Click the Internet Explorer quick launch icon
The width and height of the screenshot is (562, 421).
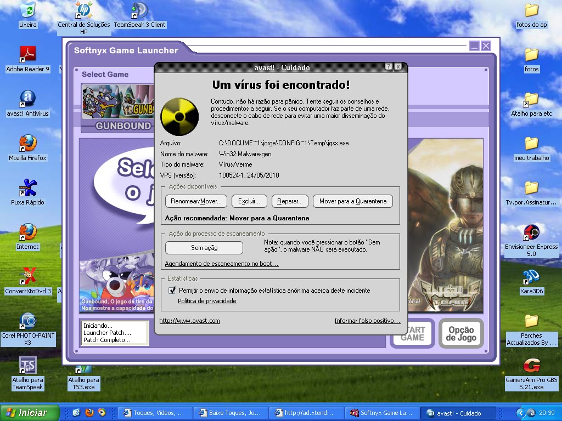click(x=77, y=412)
